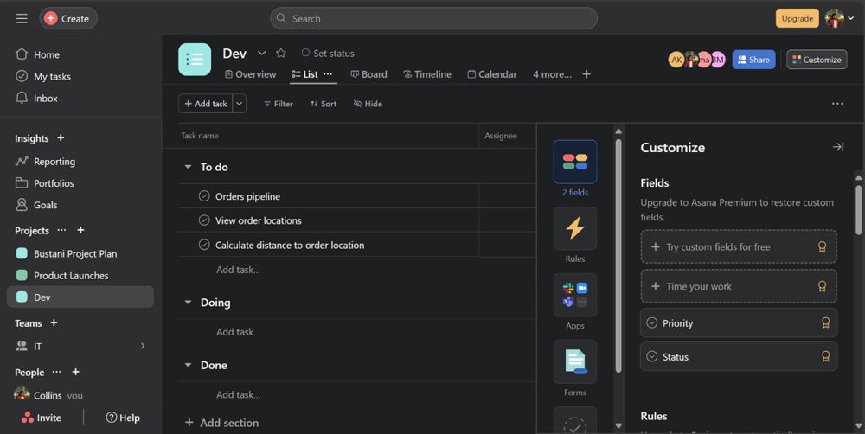Open List tab options ellipsis
Image resolution: width=865 pixels, height=434 pixels.
pos(328,73)
